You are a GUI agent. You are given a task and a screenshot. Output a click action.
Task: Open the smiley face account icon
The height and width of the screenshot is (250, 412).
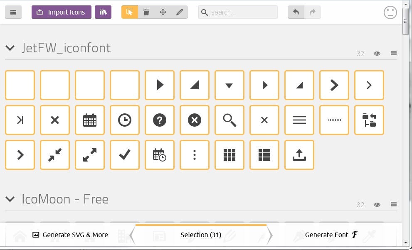[x=390, y=12]
